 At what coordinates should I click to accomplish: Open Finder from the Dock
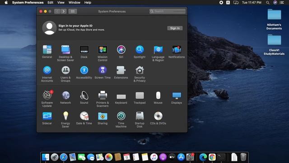click(45, 157)
